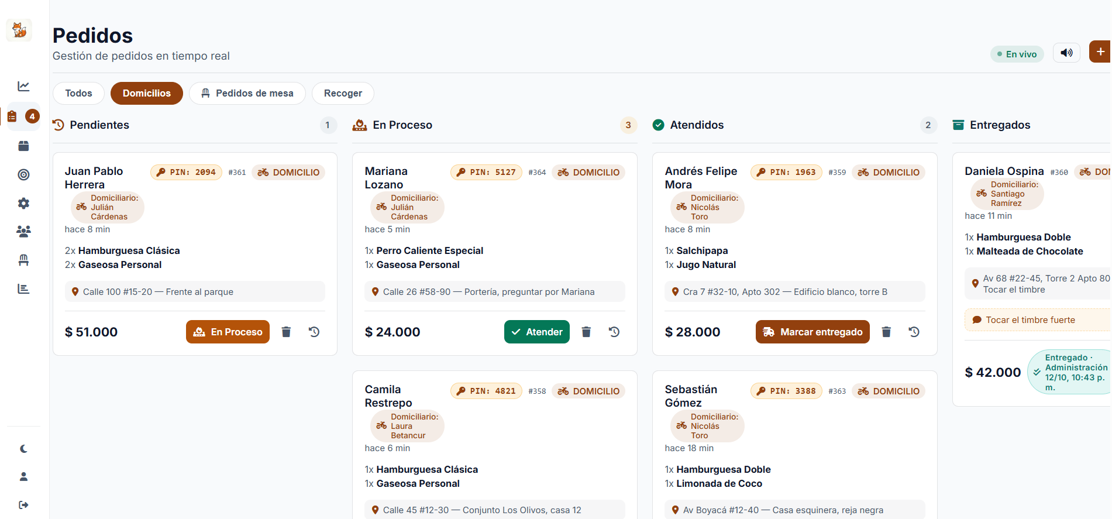Click the En vivo live status badge

click(x=1017, y=54)
